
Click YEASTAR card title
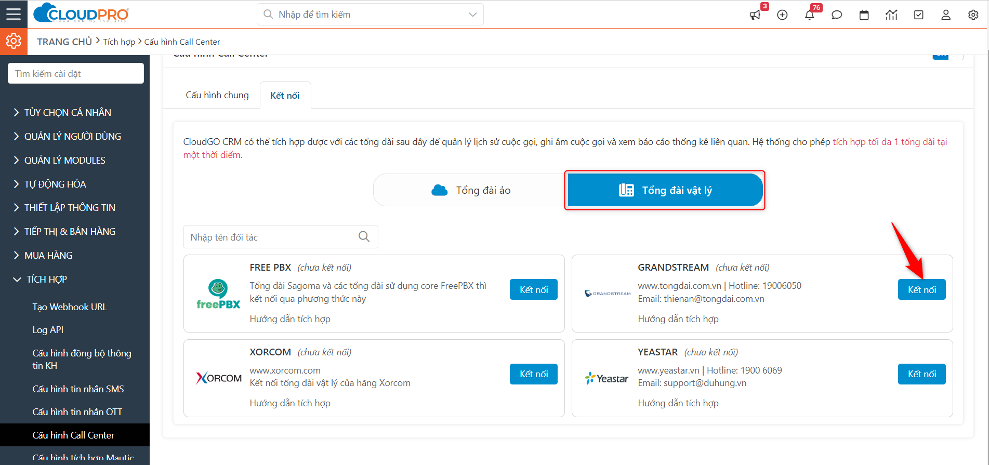(657, 352)
